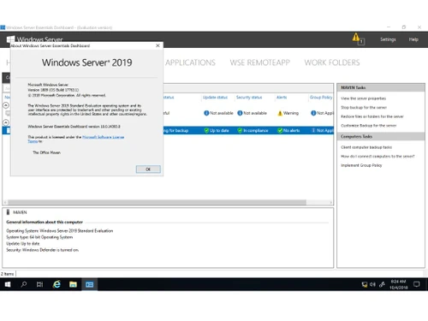Collapse the lower computer group chevron

point(6,122)
